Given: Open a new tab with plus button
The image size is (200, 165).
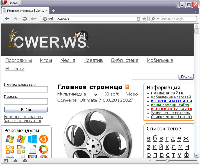Looking at the screenshot, I should (x=53, y=10).
